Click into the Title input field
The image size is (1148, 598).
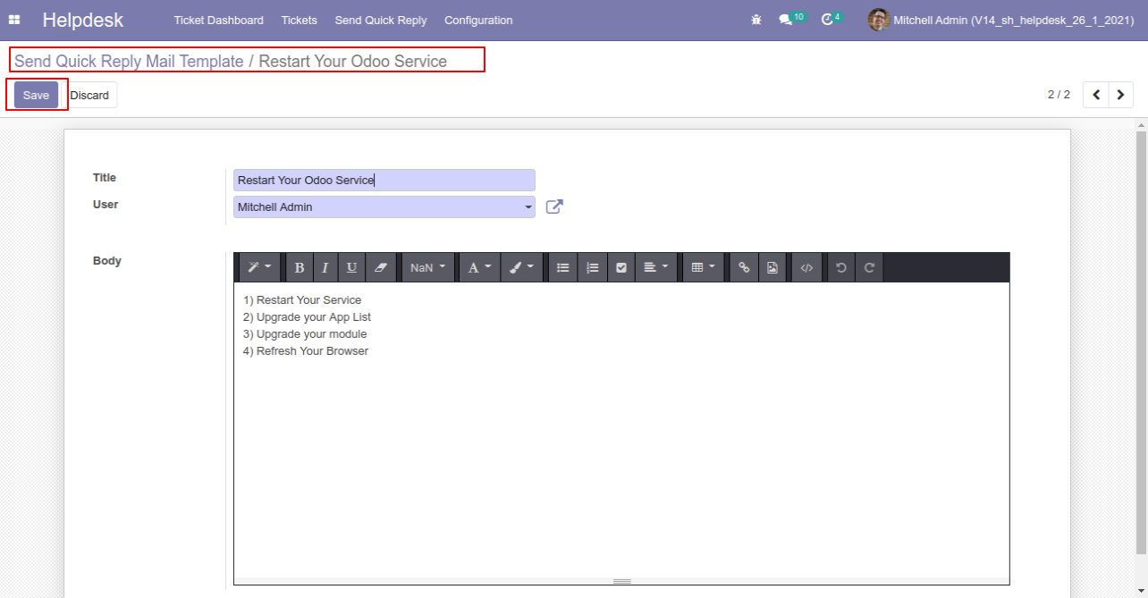(384, 180)
